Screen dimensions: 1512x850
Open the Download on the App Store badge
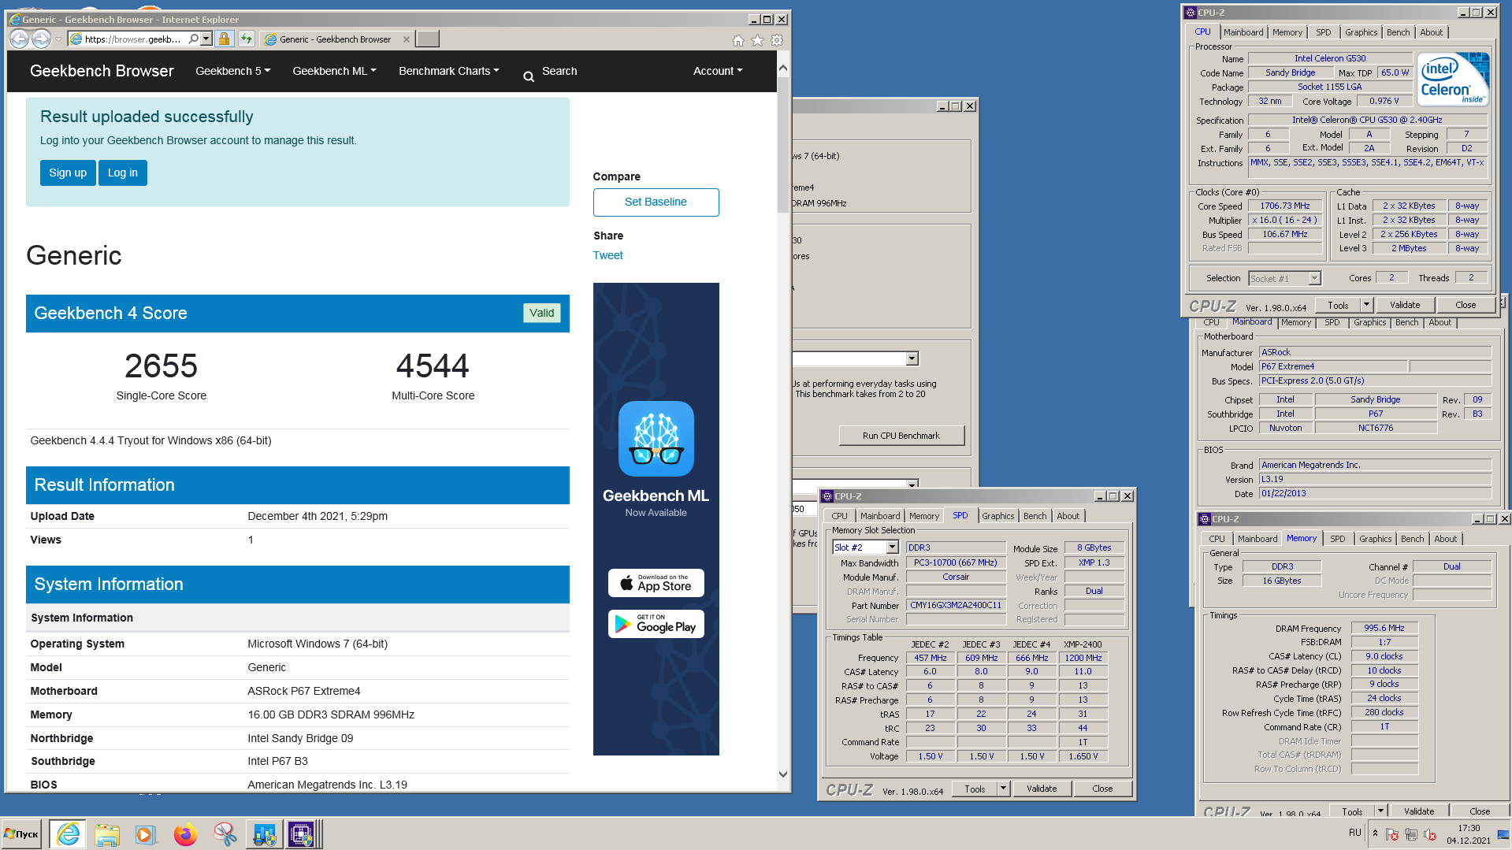click(x=656, y=583)
